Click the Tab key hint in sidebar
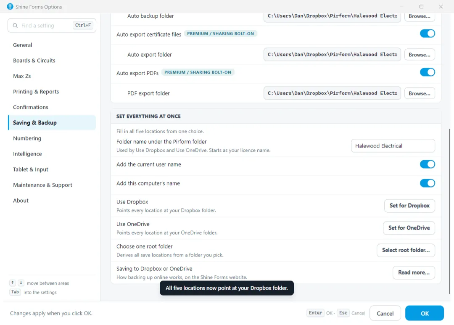454x325 pixels. (15, 292)
